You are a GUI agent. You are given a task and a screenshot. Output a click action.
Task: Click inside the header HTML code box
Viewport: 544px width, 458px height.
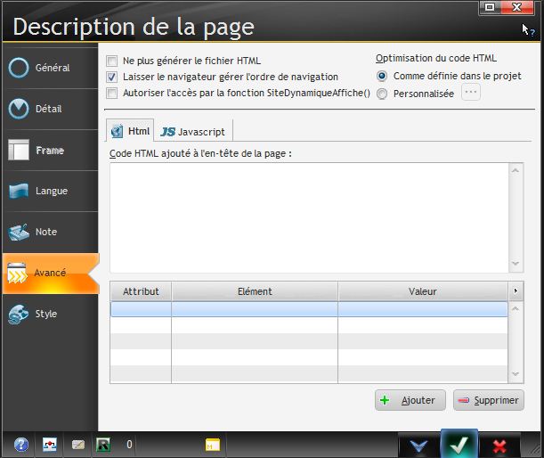[309, 217]
